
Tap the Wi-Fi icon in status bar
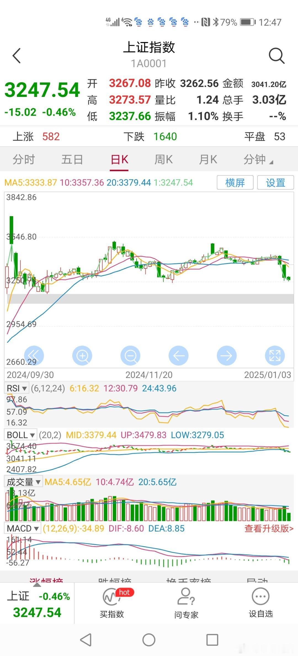(127, 22)
